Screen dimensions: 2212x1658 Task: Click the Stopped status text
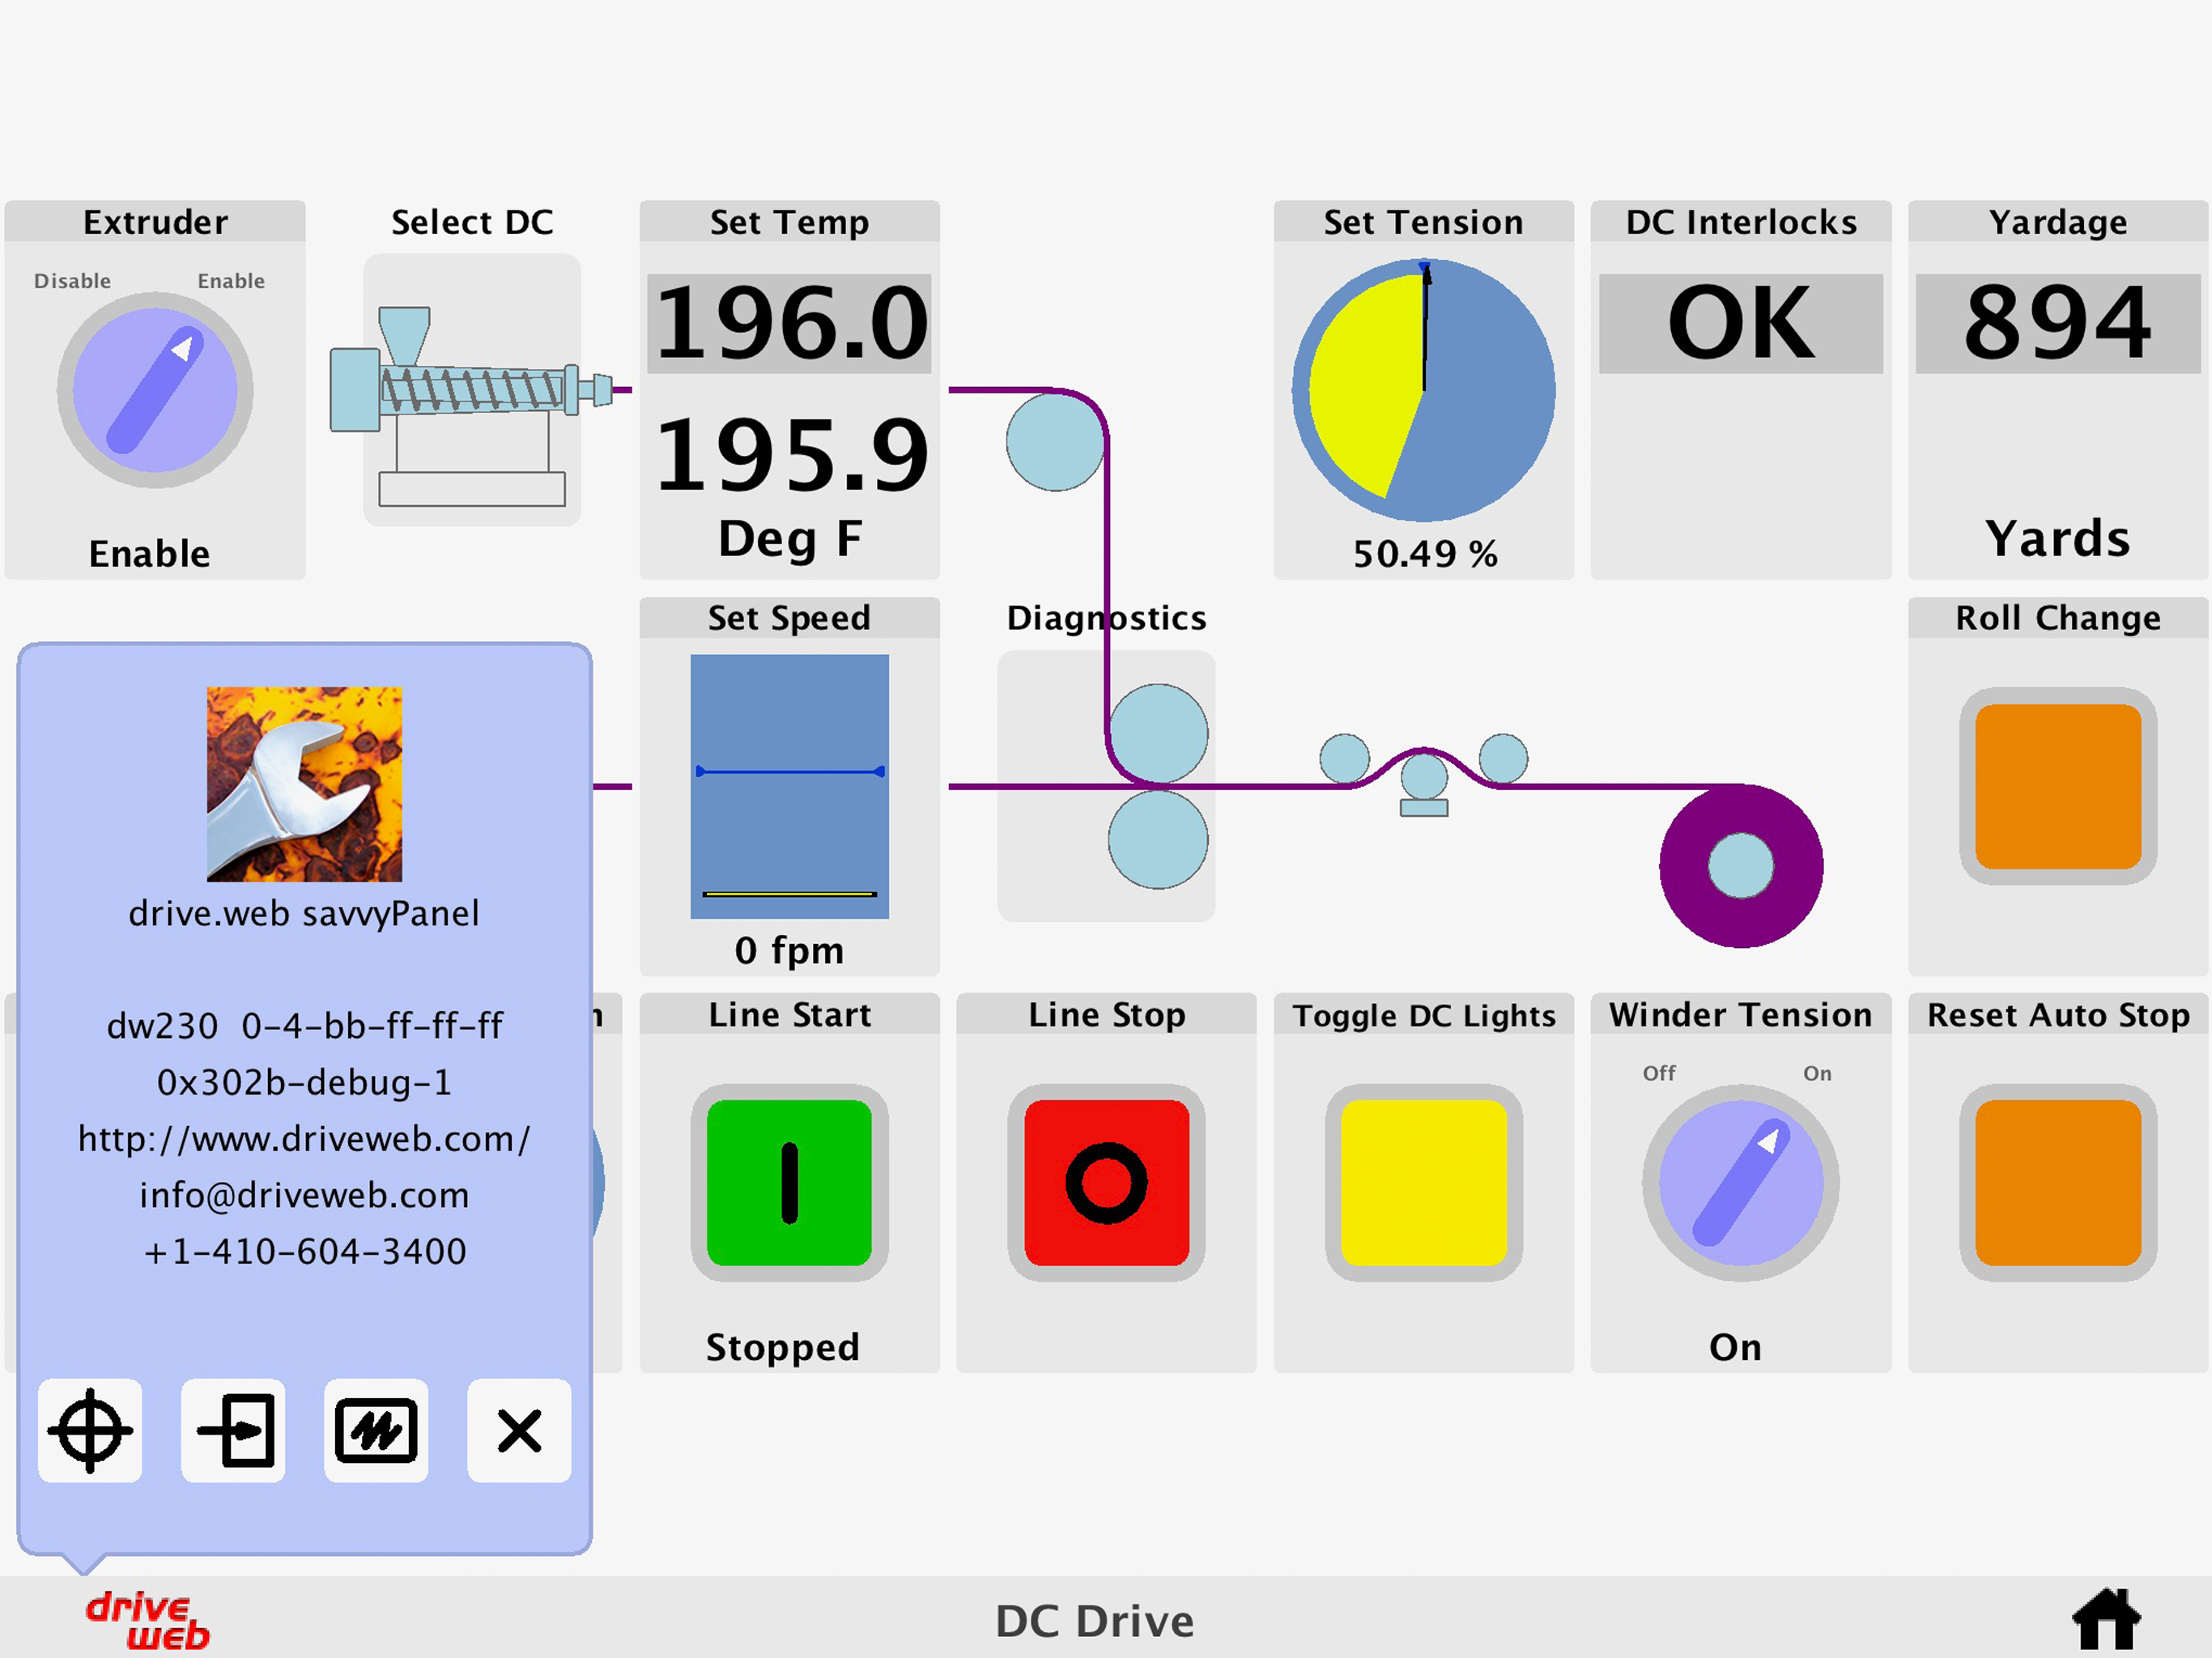[783, 1347]
